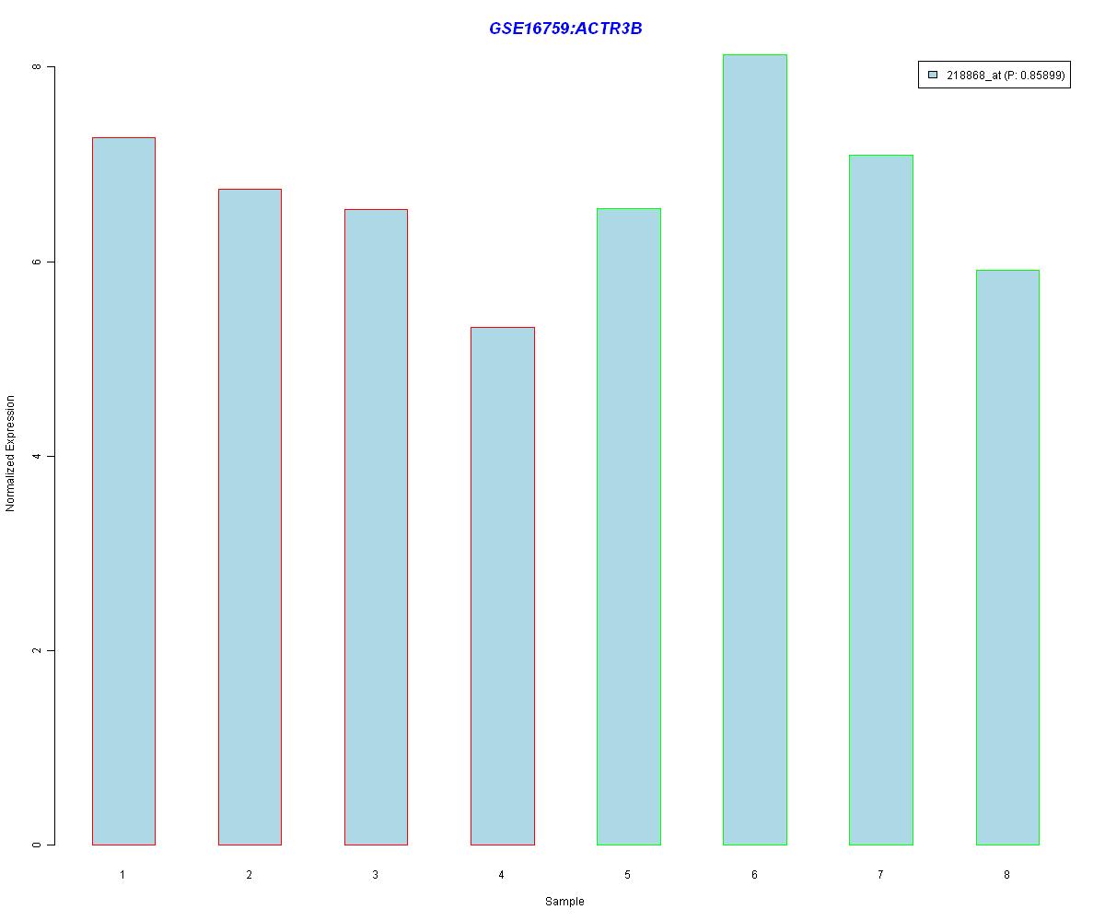The height and width of the screenshot is (921, 1105).
Task: Click x-axis label 1
Action: tap(122, 874)
